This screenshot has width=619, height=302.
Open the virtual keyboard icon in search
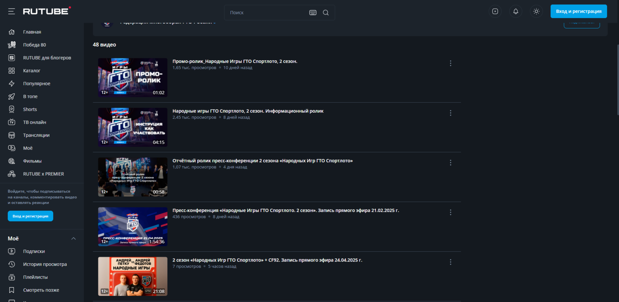click(313, 12)
